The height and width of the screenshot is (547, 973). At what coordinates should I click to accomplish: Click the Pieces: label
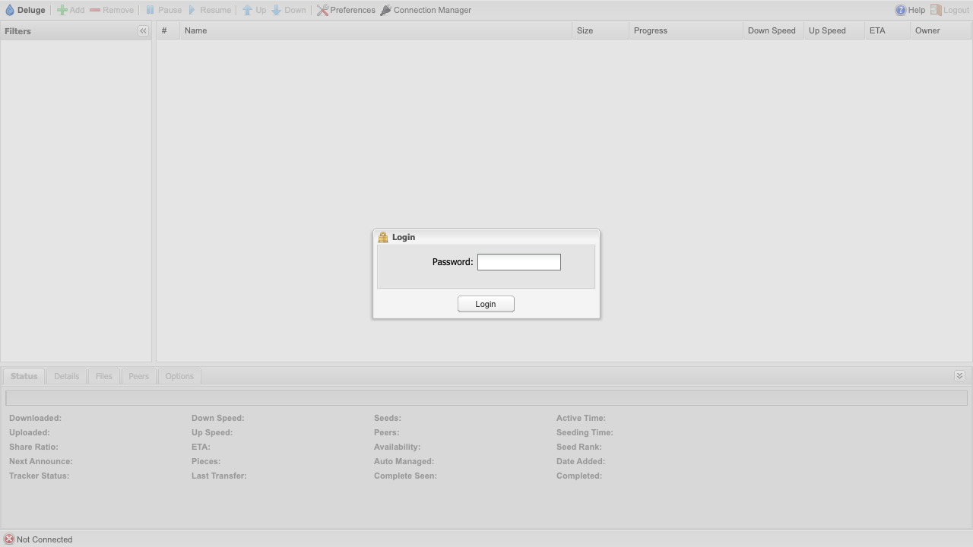click(206, 461)
